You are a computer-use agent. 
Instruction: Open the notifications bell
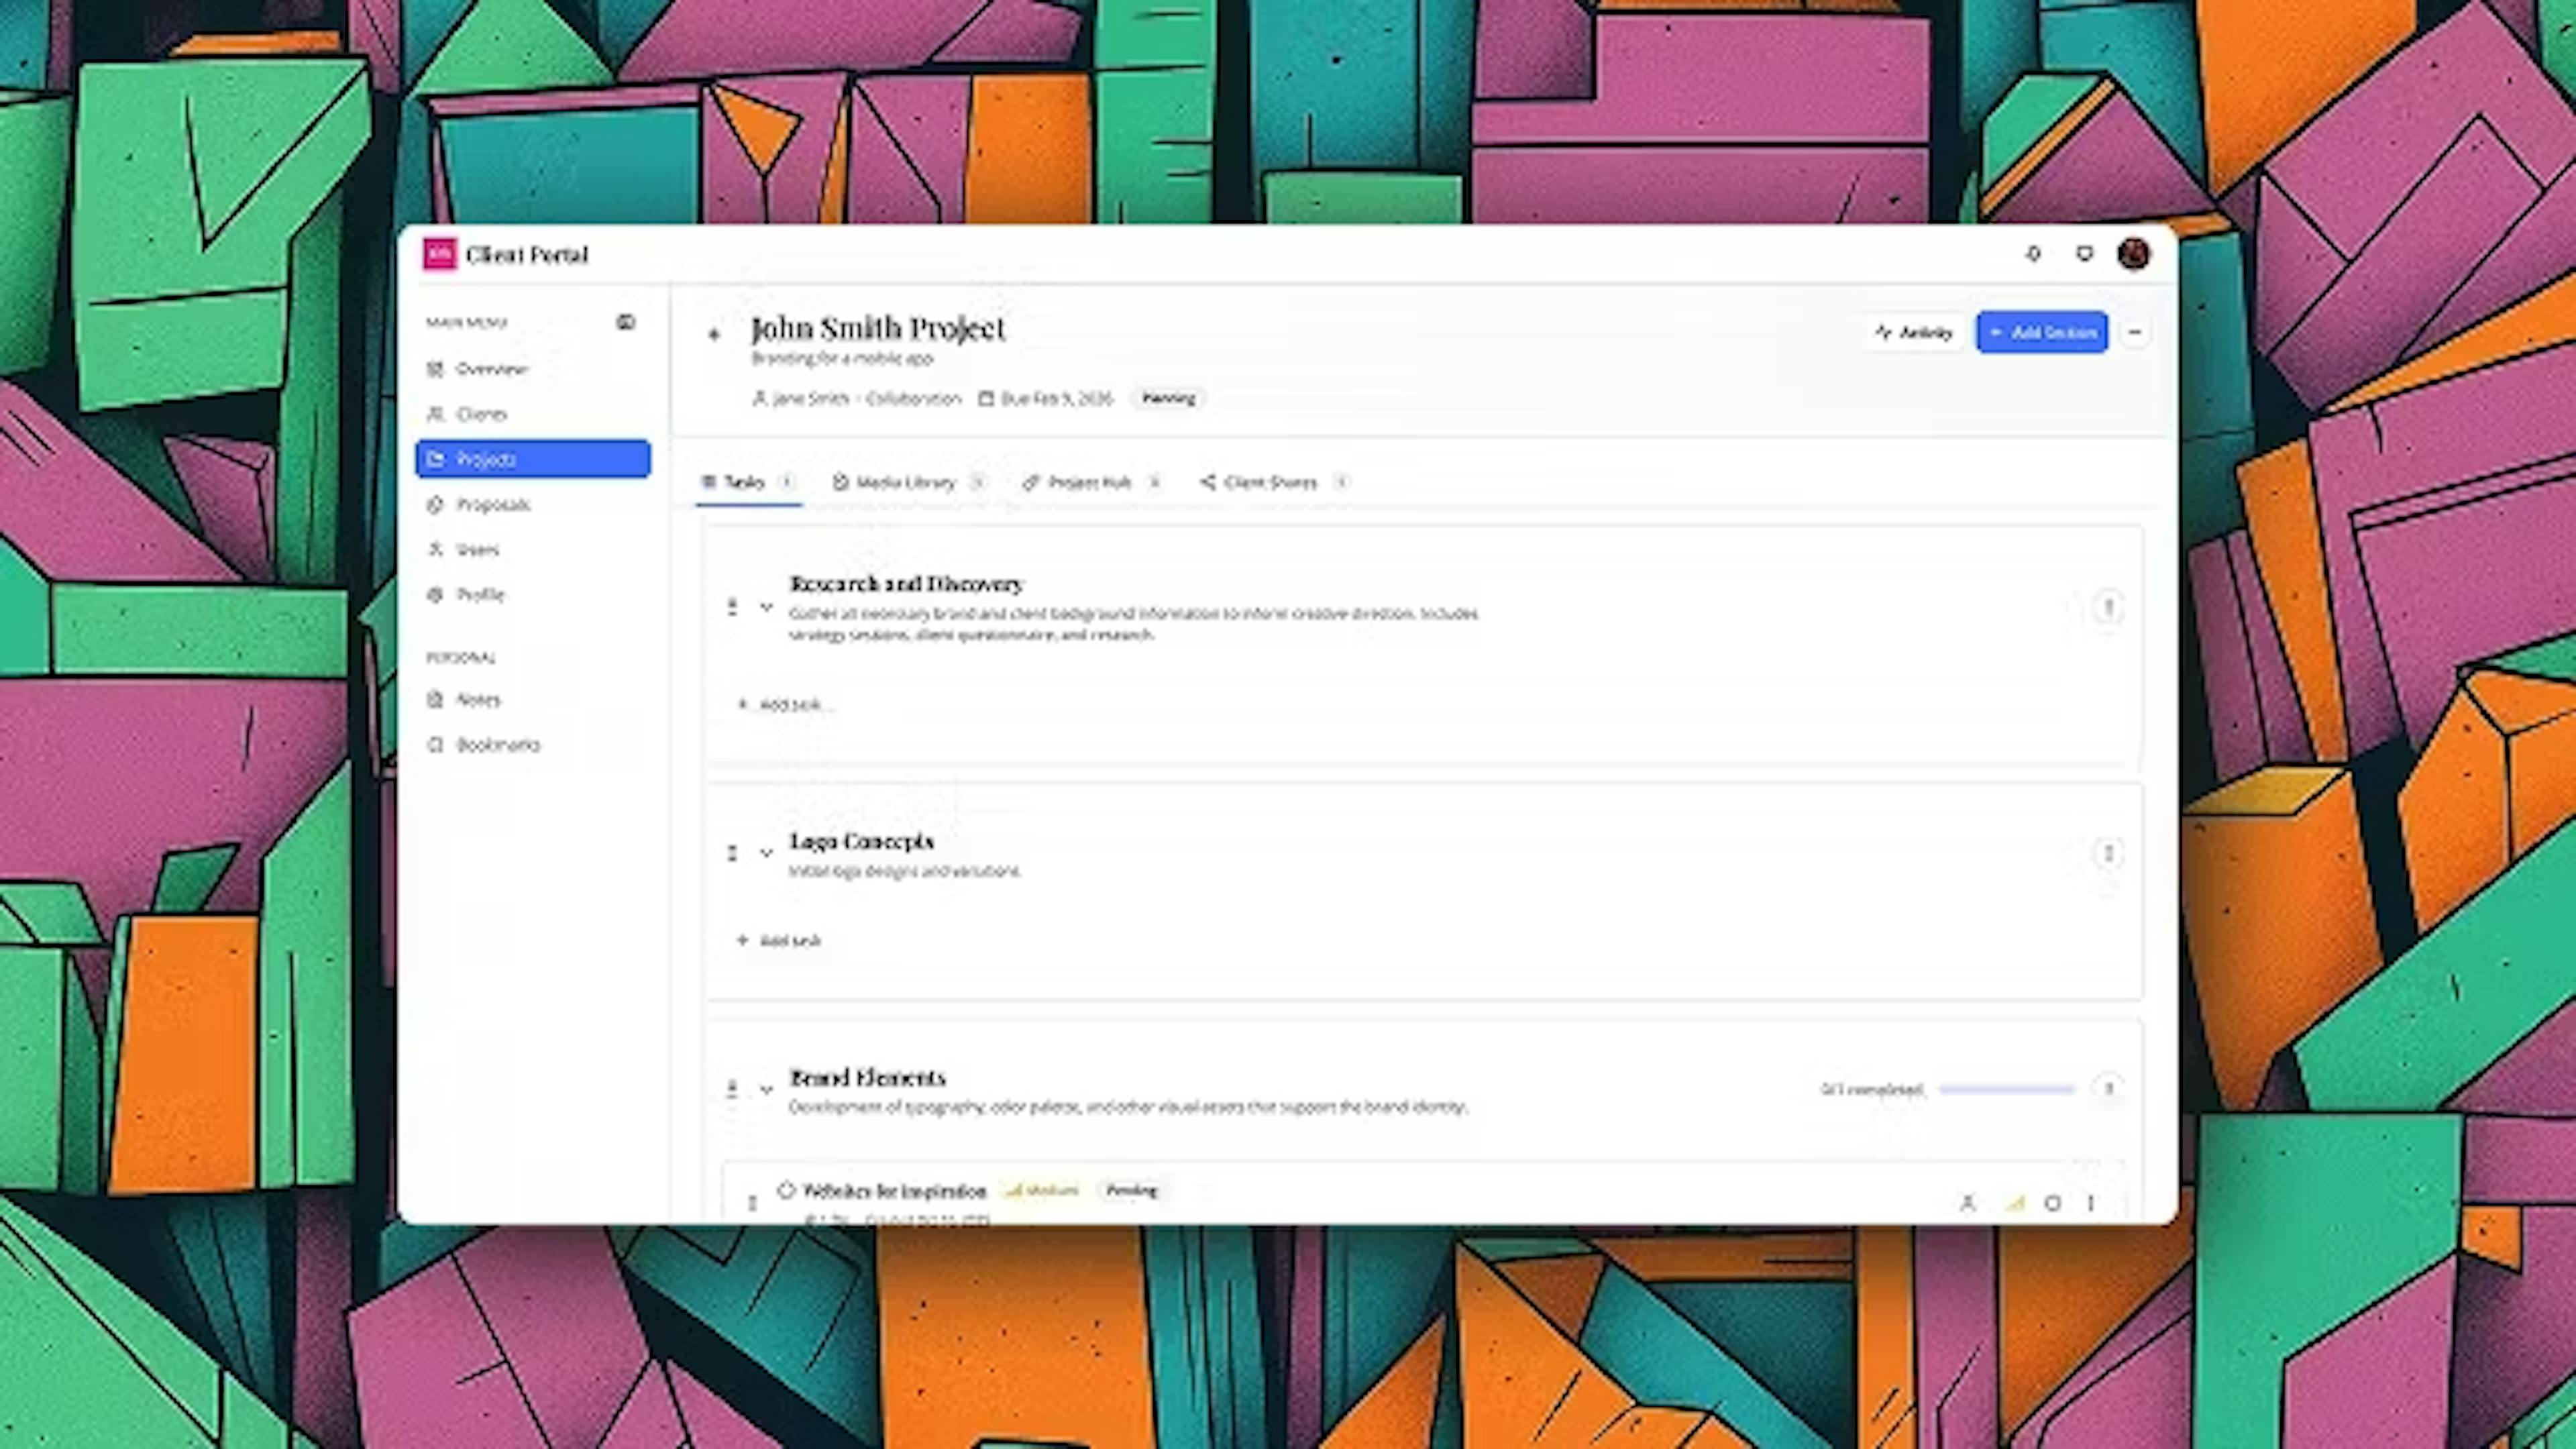click(x=2033, y=254)
